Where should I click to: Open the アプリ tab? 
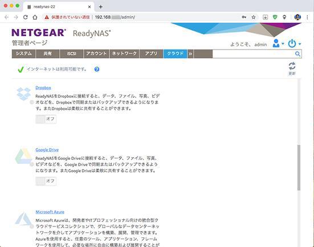(151, 53)
